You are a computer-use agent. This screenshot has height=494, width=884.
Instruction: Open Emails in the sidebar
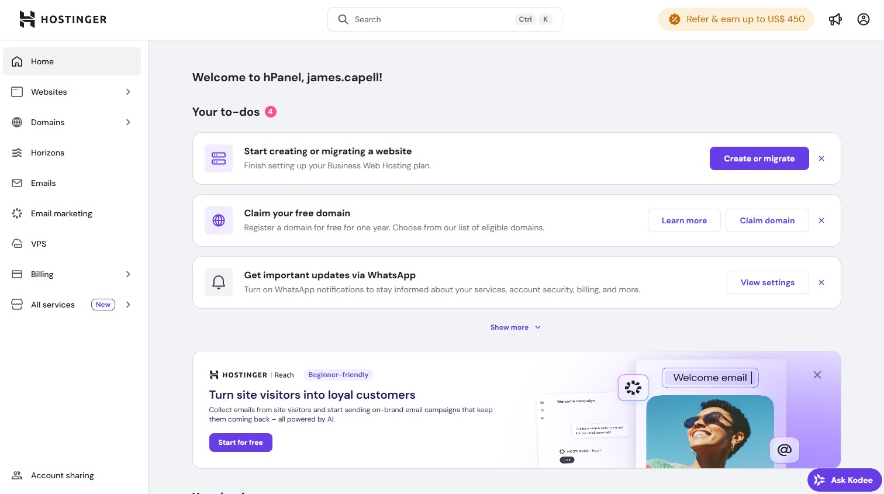pyautogui.click(x=72, y=183)
